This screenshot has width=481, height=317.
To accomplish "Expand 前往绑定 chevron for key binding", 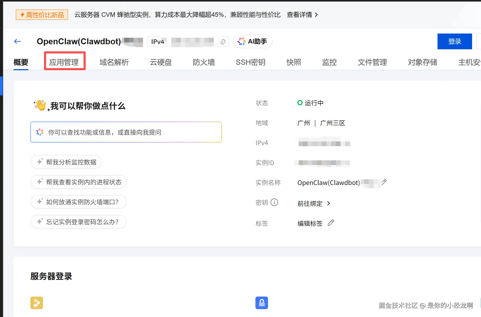I will click(x=329, y=203).
